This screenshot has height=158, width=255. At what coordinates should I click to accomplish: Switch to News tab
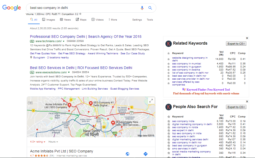point(65,20)
